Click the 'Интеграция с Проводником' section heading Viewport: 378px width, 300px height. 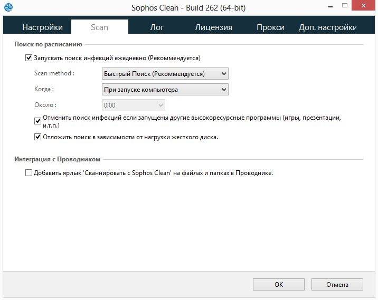point(58,159)
